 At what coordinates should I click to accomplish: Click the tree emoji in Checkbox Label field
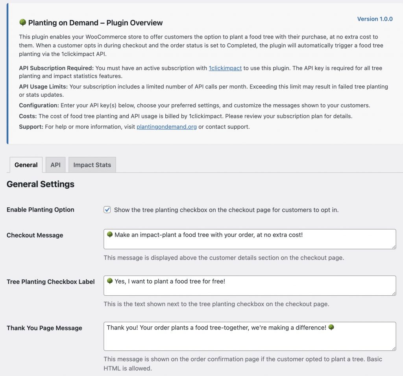pos(110,281)
